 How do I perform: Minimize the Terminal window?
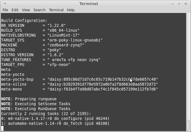[173, 4]
